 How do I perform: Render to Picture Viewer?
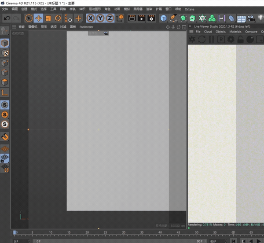141,18
